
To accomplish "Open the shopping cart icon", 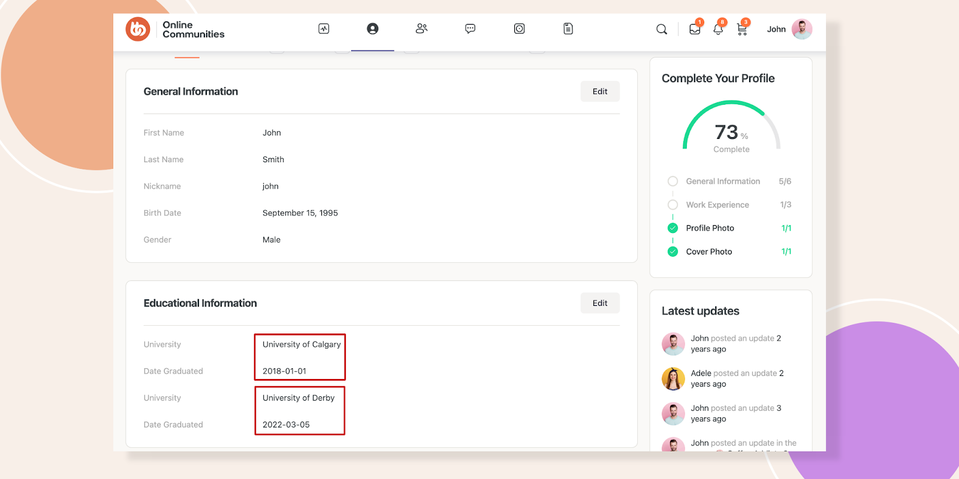I will tap(742, 29).
